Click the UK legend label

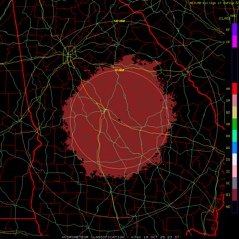point(228,42)
